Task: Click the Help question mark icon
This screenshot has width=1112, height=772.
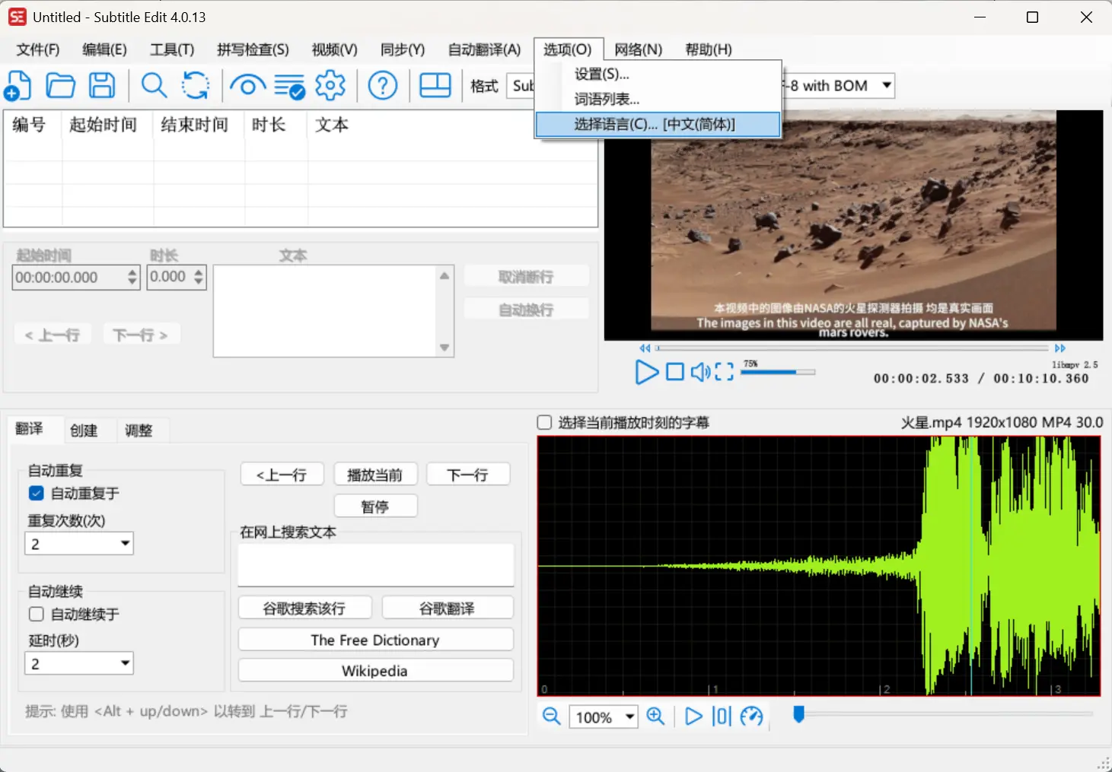Action: coord(382,85)
